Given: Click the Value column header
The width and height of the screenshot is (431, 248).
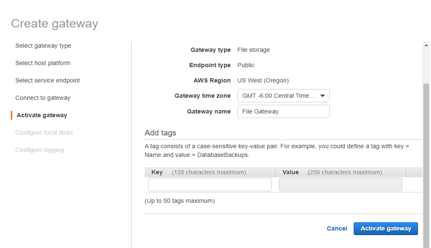Looking at the screenshot, I should (x=290, y=172).
